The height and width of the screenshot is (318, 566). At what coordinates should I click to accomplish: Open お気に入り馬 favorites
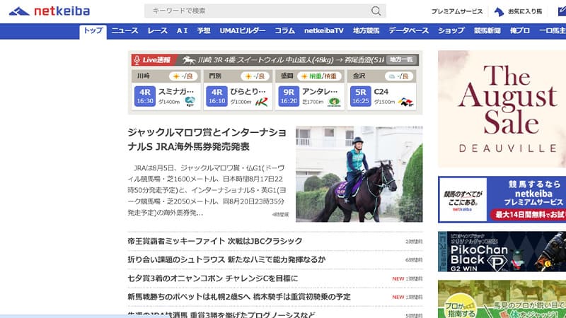(x=525, y=11)
